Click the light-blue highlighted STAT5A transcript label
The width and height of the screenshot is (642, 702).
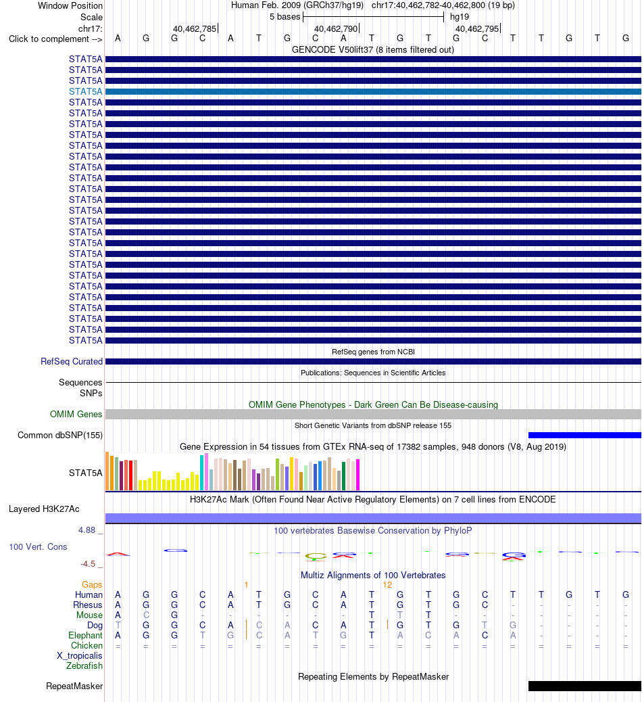pos(85,91)
